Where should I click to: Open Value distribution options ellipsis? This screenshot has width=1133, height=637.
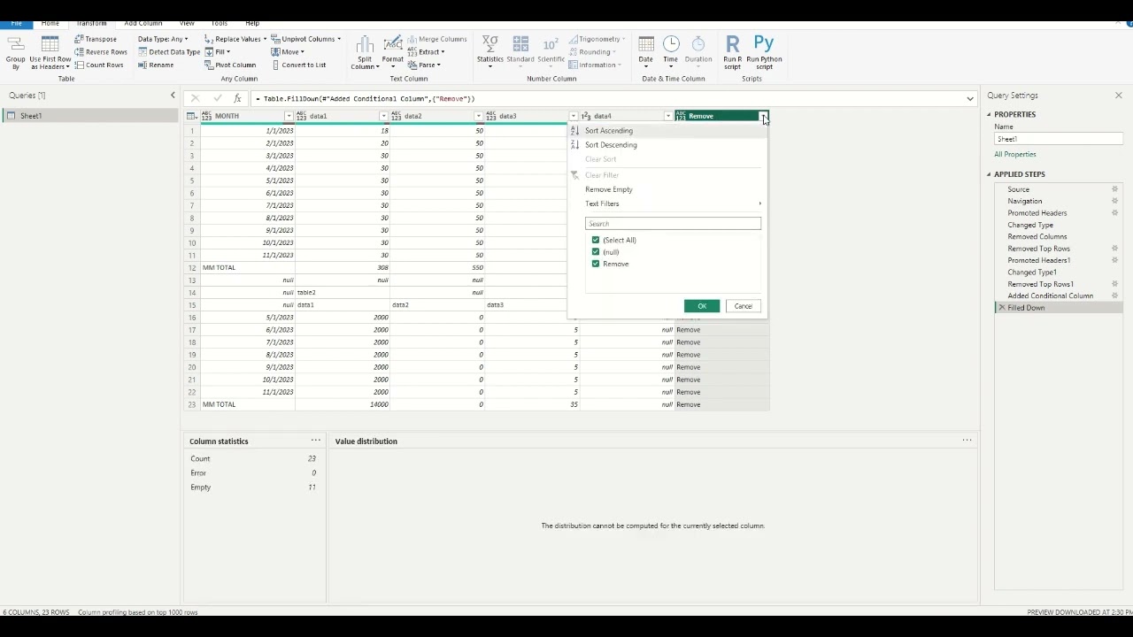967,441
